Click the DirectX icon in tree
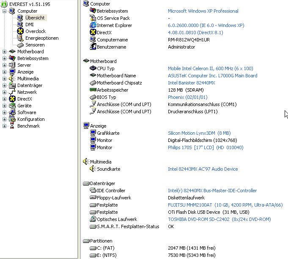This screenshot has height=259, width=288. click(12, 99)
